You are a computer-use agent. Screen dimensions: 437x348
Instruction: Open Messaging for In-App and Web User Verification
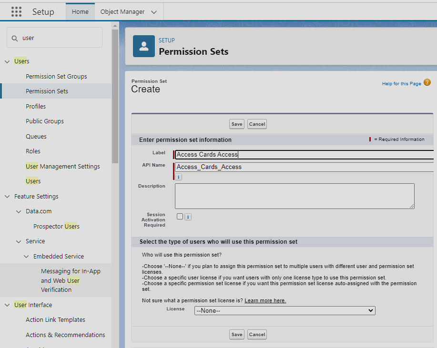[x=71, y=280]
